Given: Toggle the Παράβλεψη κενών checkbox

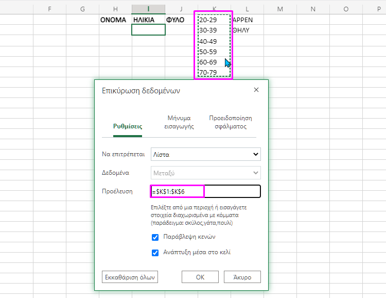Looking at the screenshot, I should 155,237.
